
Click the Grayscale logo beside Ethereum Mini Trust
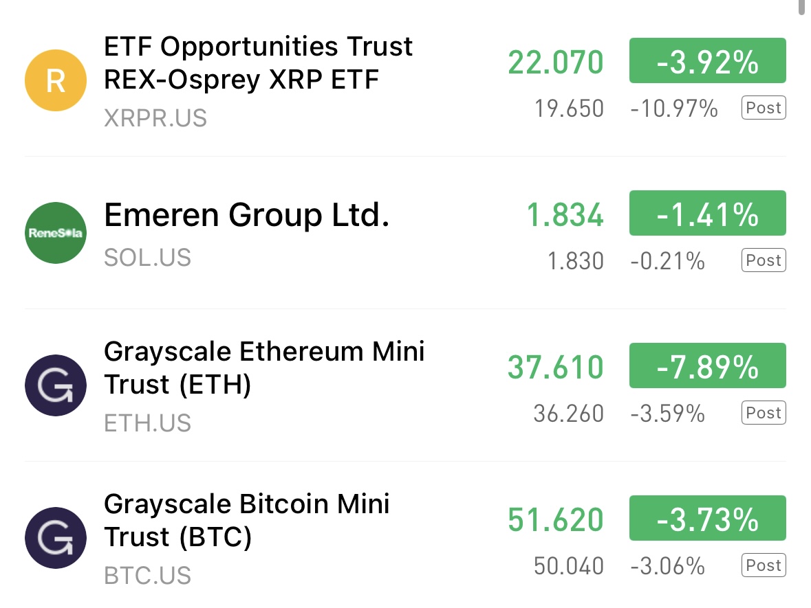click(x=56, y=385)
